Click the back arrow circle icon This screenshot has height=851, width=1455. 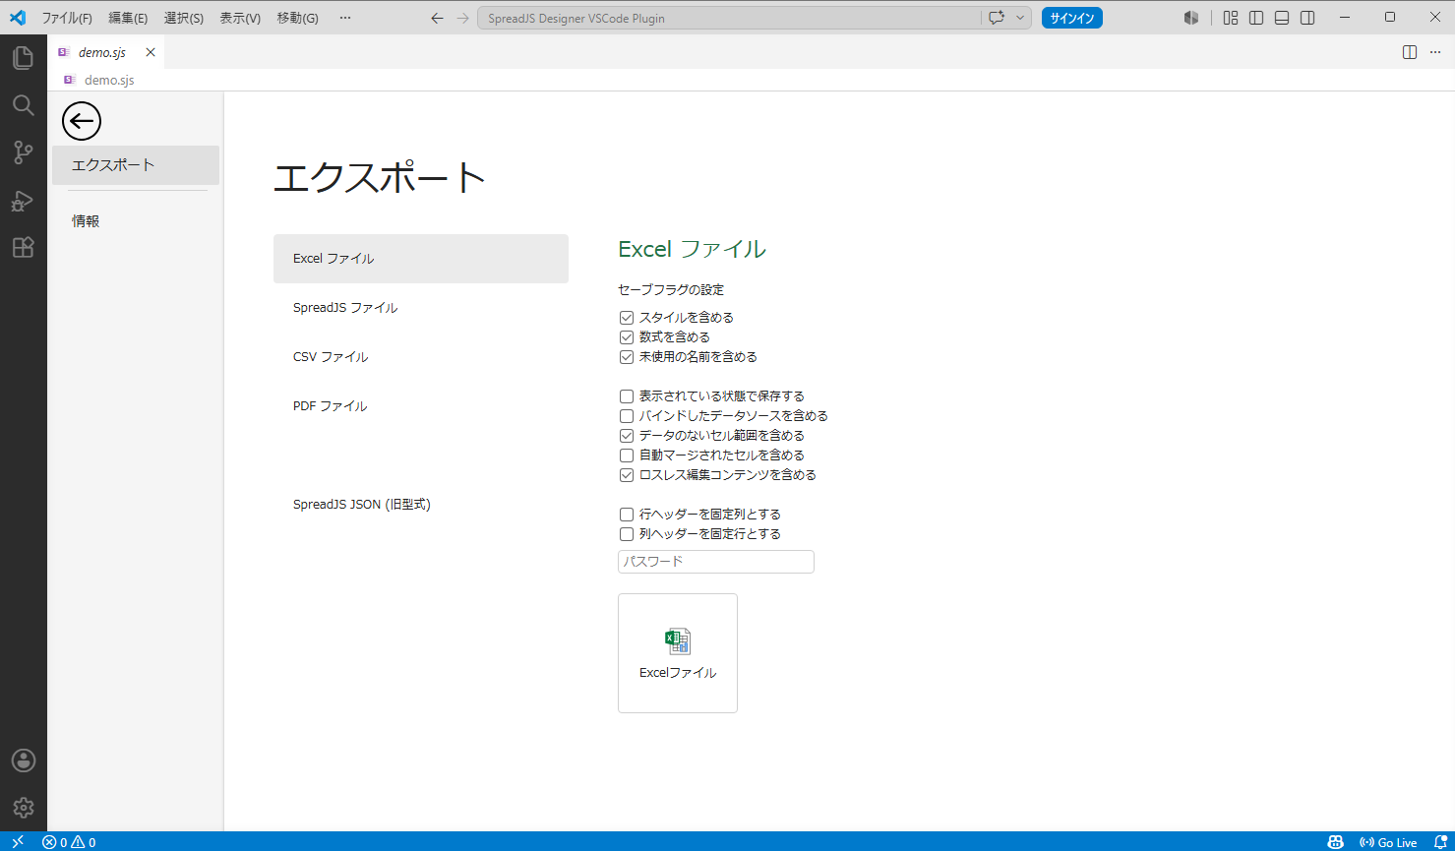pos(82,121)
